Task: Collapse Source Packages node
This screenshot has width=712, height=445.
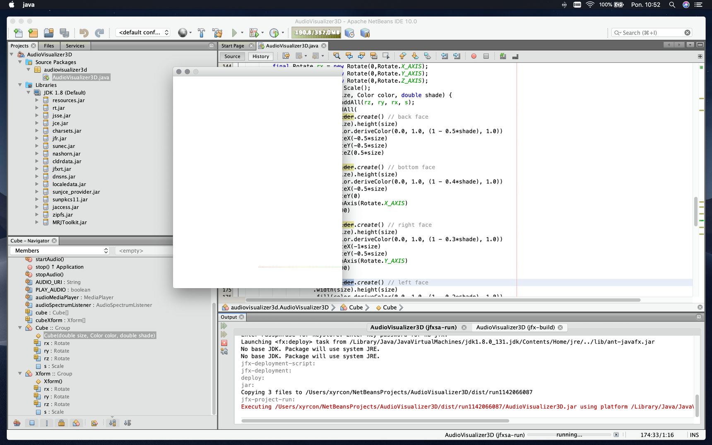Action: [20, 62]
